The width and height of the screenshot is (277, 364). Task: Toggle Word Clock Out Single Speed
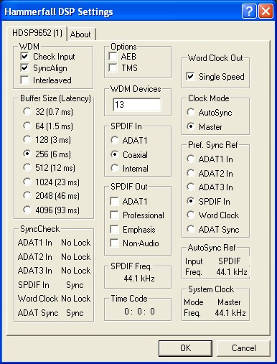190,77
